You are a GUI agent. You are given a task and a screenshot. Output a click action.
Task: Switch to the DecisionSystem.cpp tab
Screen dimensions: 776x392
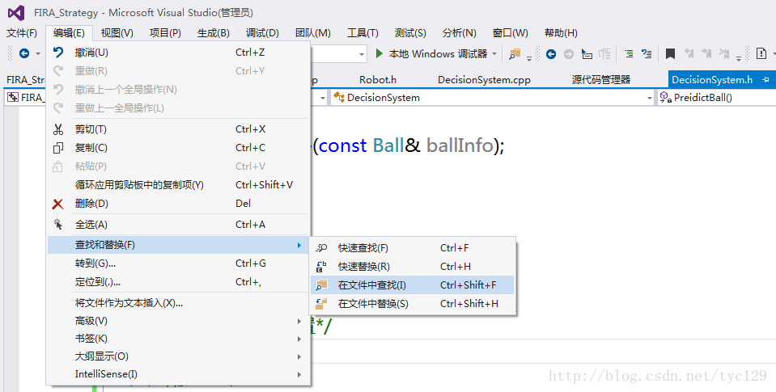click(x=484, y=79)
